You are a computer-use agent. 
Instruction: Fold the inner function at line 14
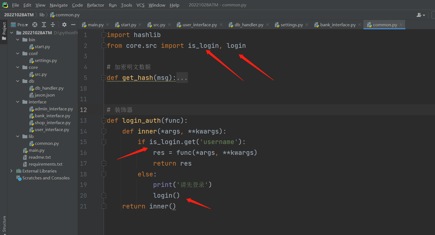click(x=104, y=131)
